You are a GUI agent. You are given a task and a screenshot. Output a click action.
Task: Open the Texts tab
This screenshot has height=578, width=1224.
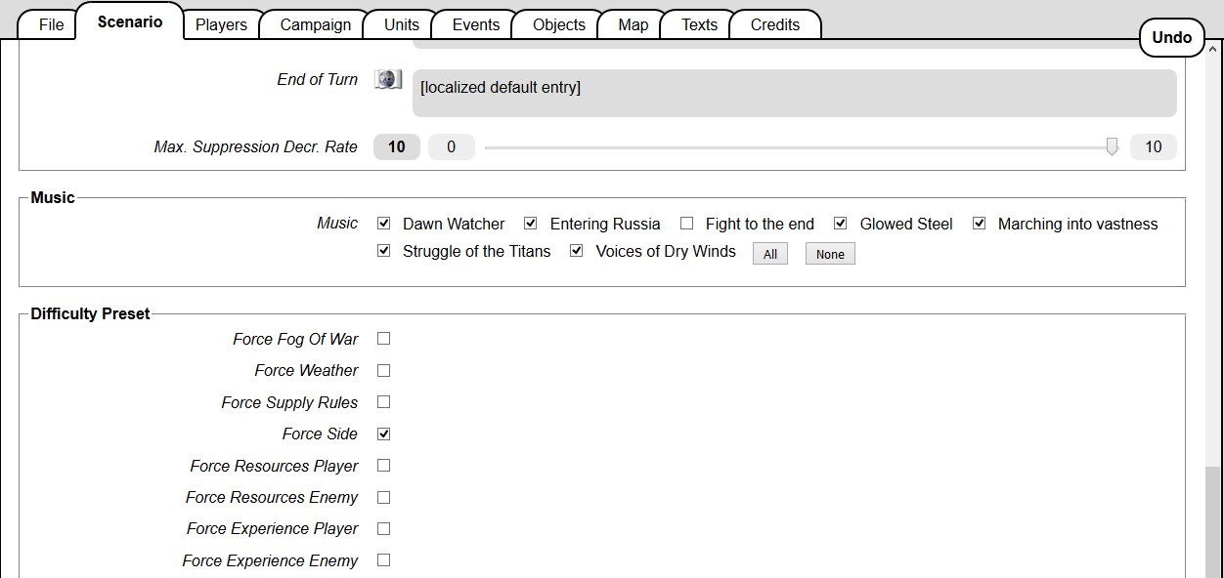pyautogui.click(x=699, y=24)
